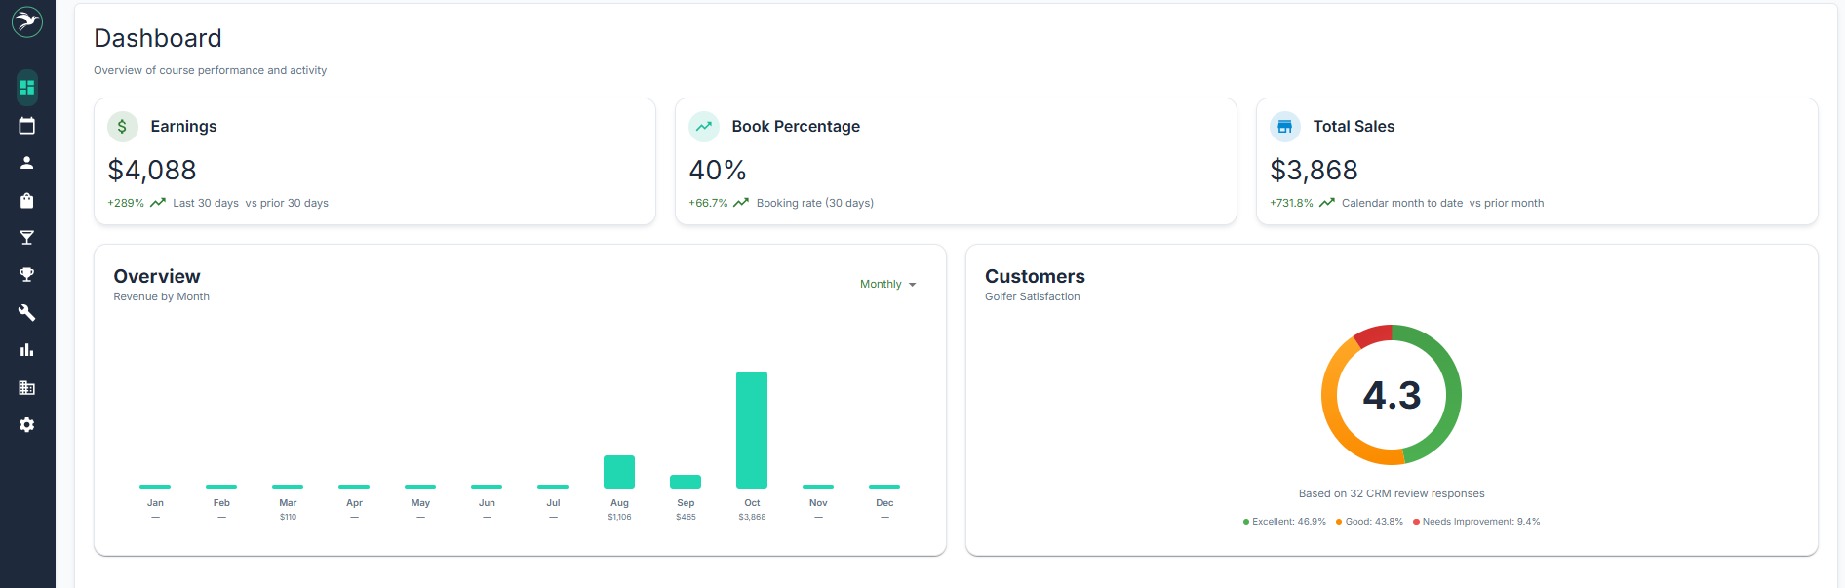Screen dimensions: 1845x588
Task: Click the Book Percentage card title
Action: click(796, 127)
